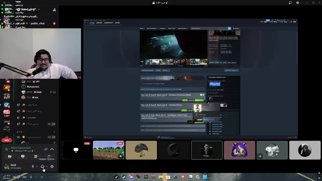Open the activities launcher icon
322x181 pixels.
point(36,156)
